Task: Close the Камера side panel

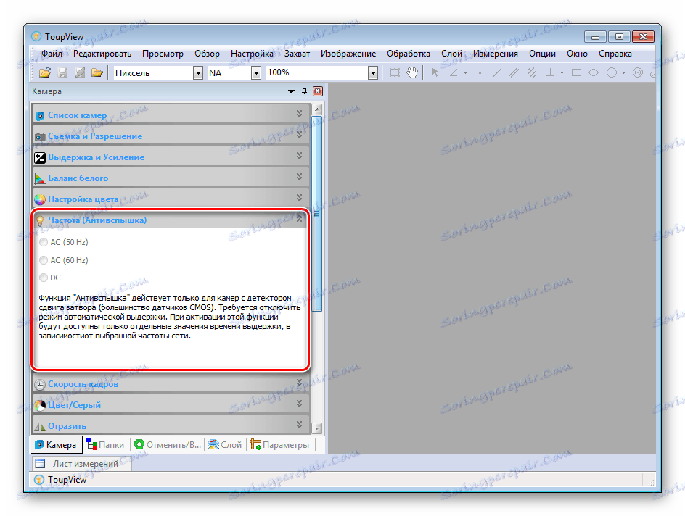Action: coord(318,91)
